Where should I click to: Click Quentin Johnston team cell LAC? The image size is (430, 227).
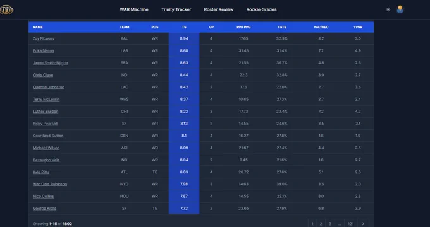click(124, 87)
